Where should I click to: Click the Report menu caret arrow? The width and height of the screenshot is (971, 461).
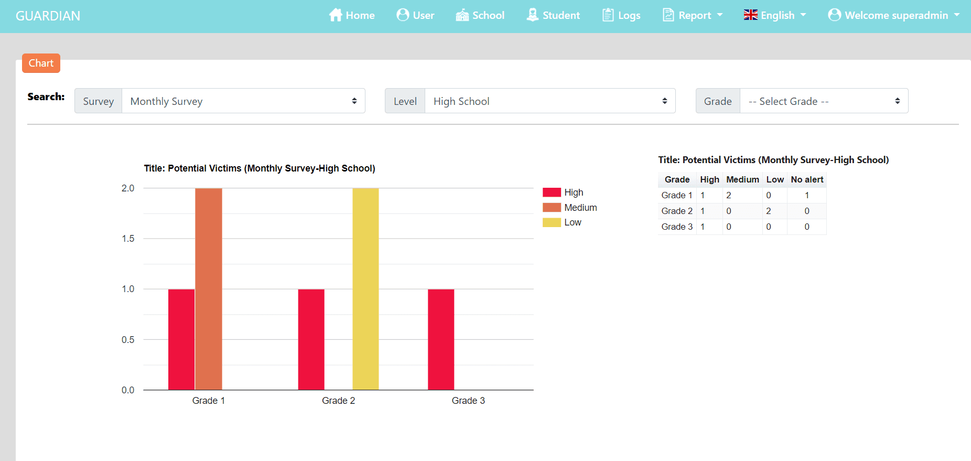point(720,15)
